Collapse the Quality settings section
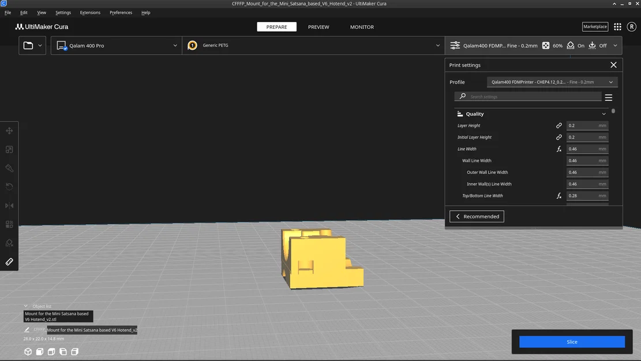Image resolution: width=641 pixels, height=361 pixels. [x=603, y=114]
